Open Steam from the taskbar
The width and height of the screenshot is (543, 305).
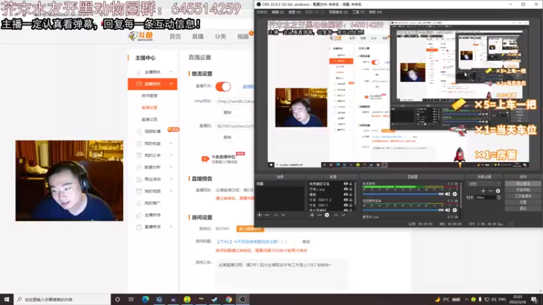pos(214,300)
